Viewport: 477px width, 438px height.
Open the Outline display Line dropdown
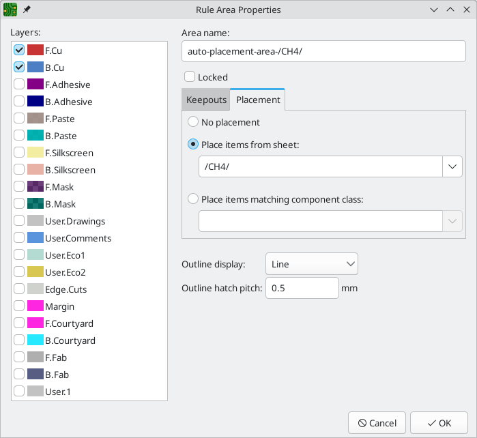click(x=311, y=264)
